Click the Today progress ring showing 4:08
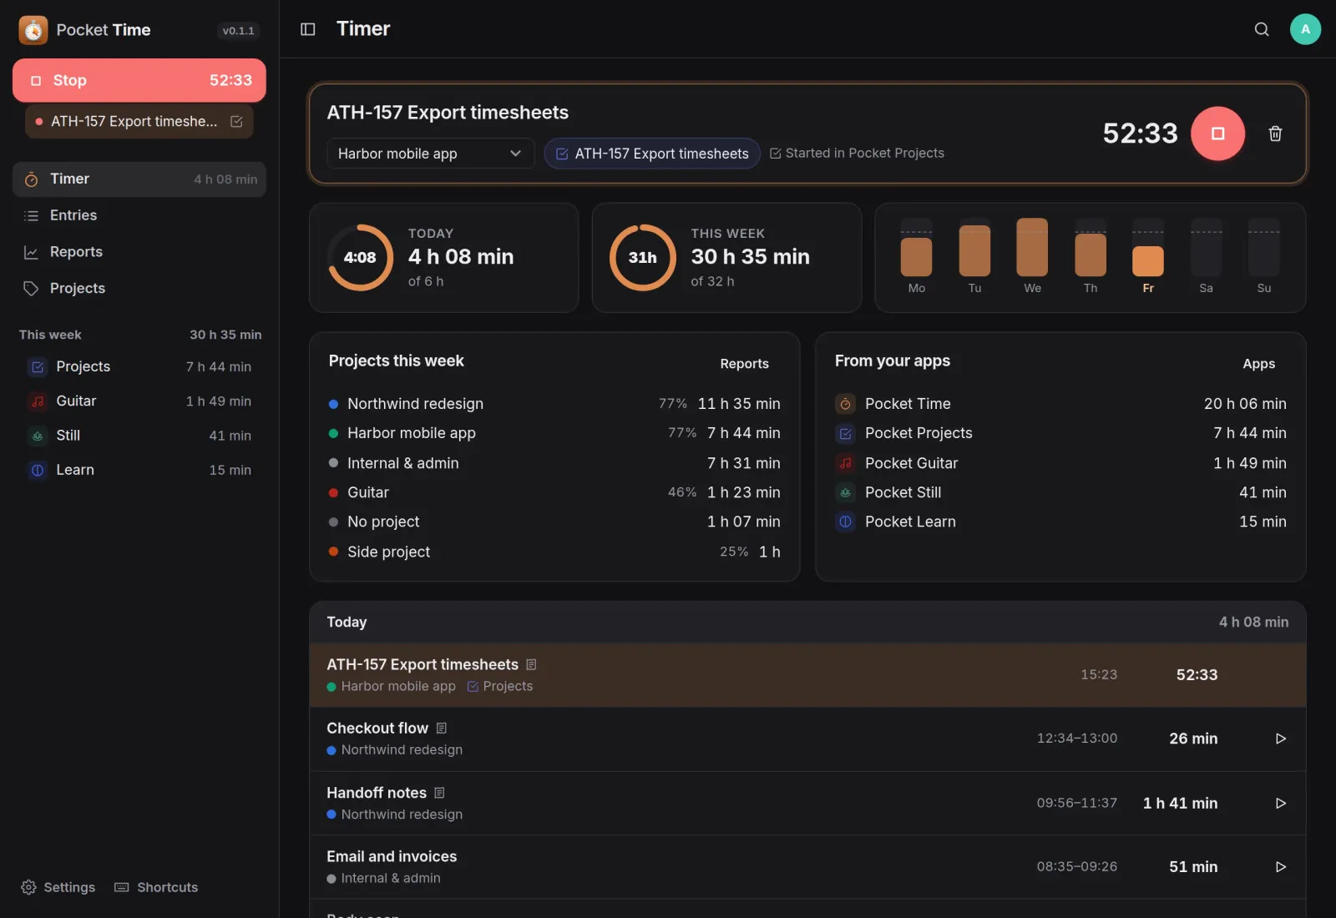This screenshot has height=918, width=1336. [360, 257]
